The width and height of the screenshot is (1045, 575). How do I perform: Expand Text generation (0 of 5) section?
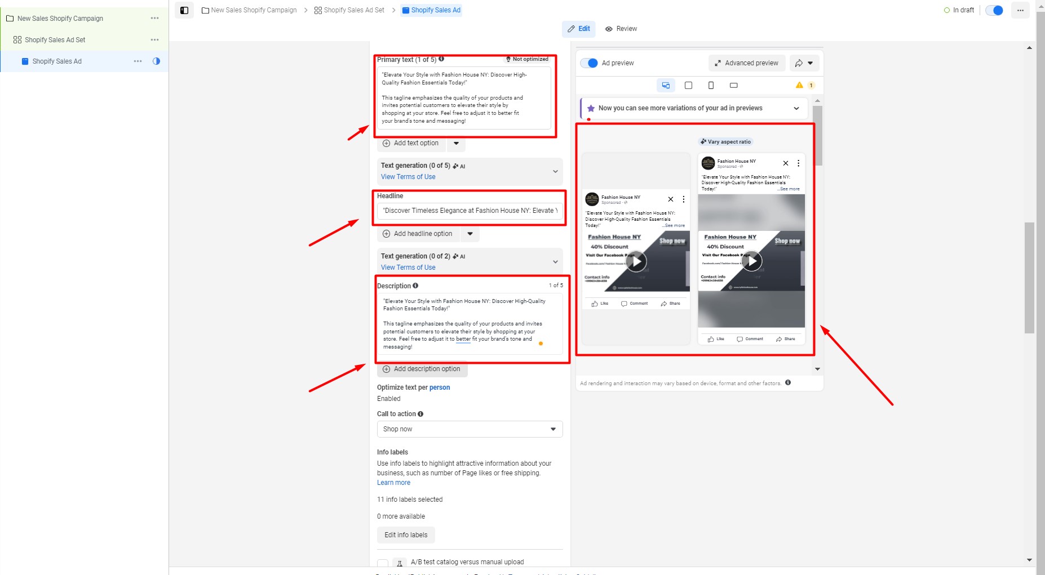pyautogui.click(x=555, y=171)
